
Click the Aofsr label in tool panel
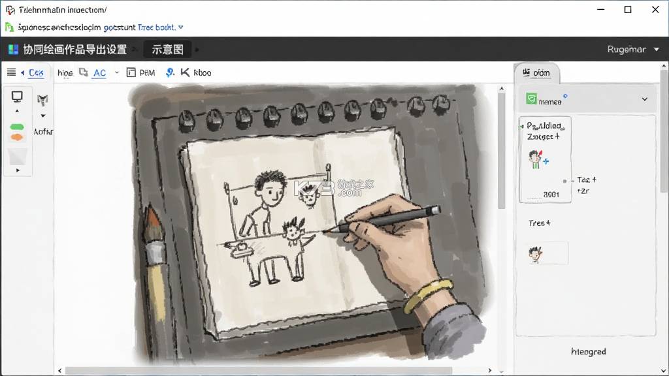click(x=43, y=132)
